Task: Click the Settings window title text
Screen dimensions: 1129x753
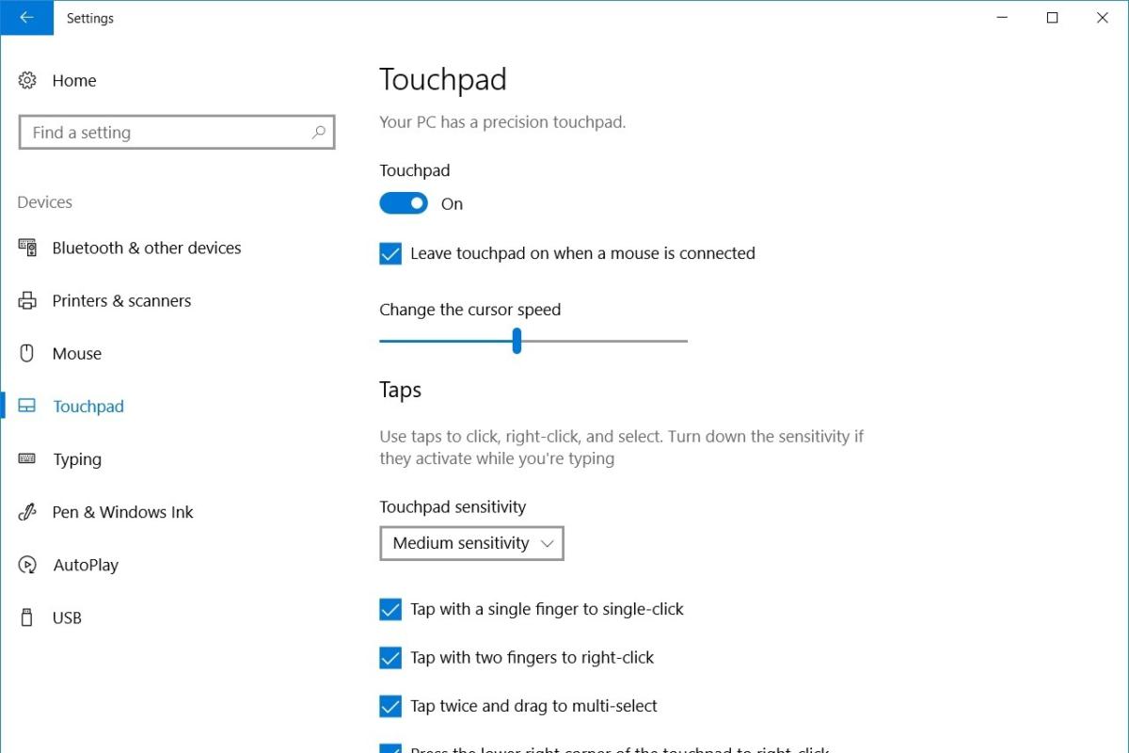Action: click(90, 18)
